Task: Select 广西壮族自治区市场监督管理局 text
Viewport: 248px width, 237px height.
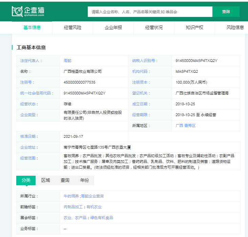Action: click(x=202, y=93)
